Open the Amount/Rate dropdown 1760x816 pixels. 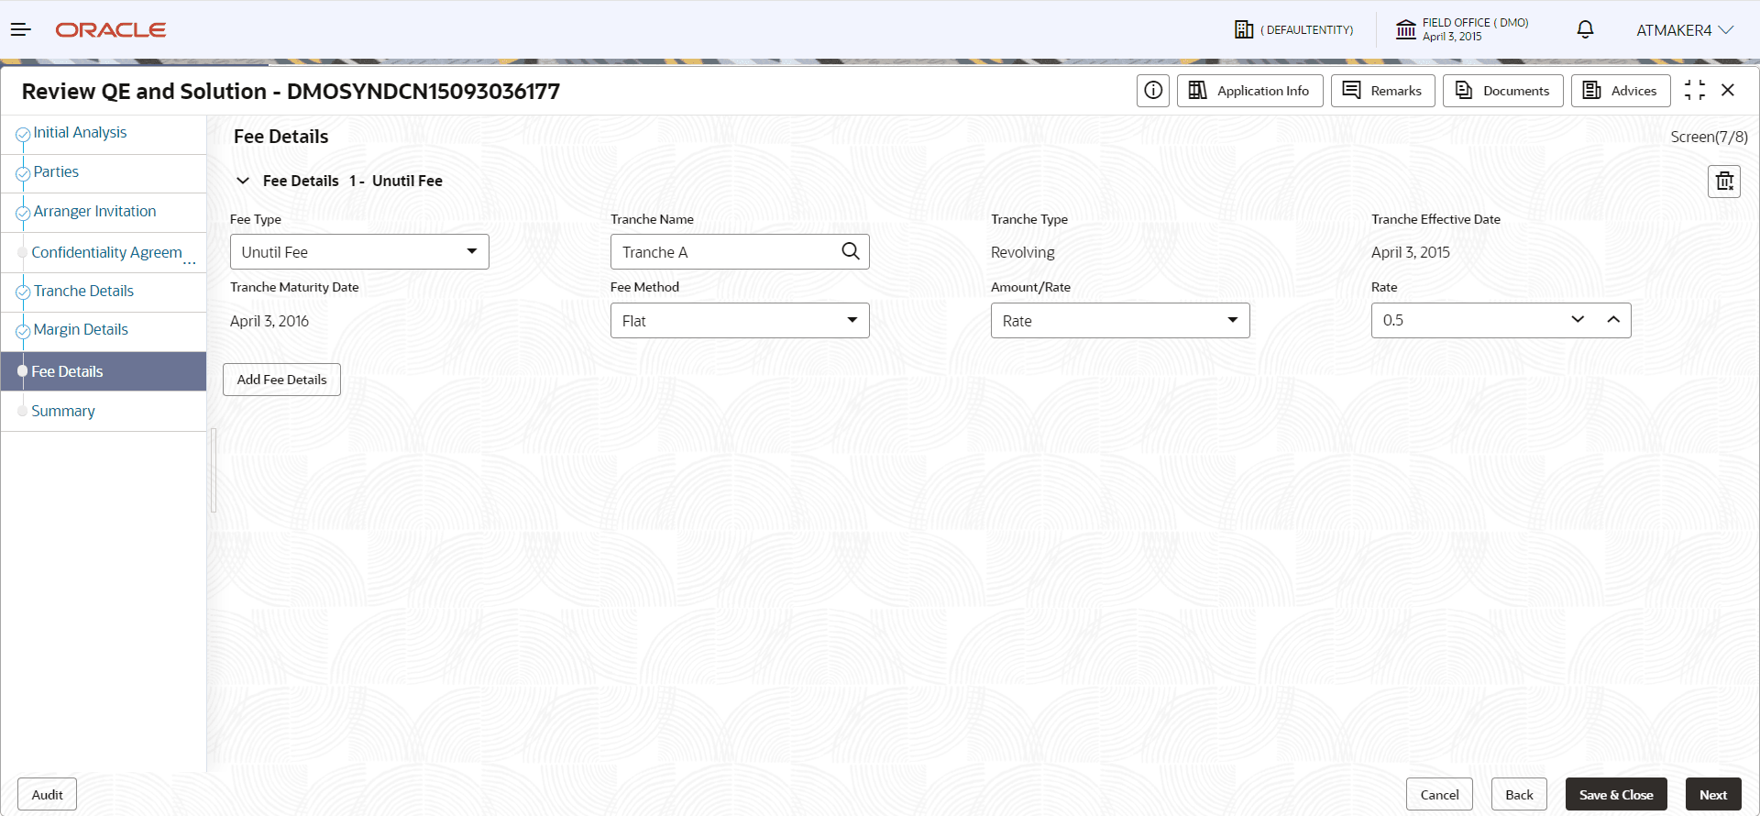click(1120, 321)
